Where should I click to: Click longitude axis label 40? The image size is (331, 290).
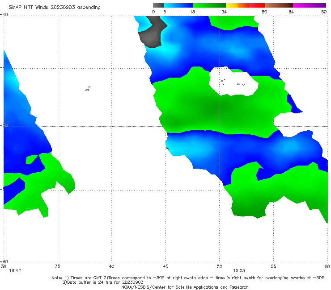[111, 266]
